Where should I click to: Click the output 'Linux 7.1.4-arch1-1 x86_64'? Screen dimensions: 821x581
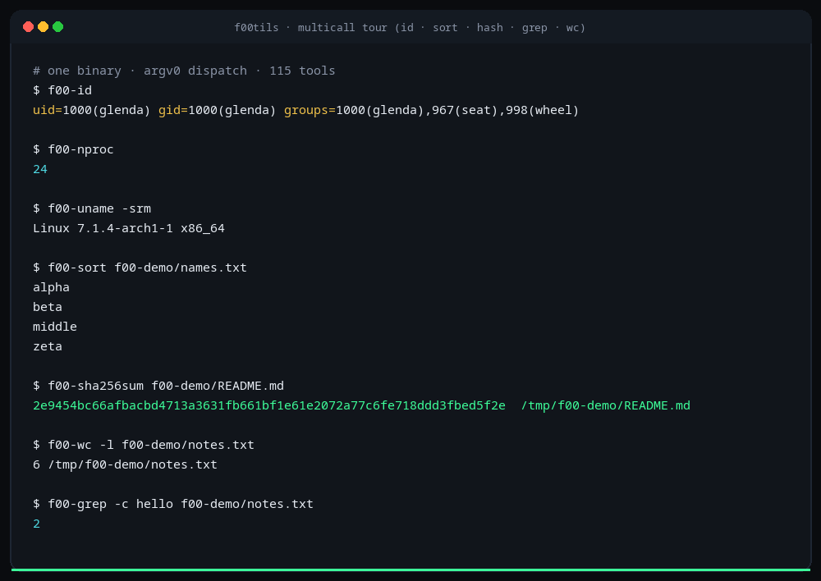(x=129, y=228)
